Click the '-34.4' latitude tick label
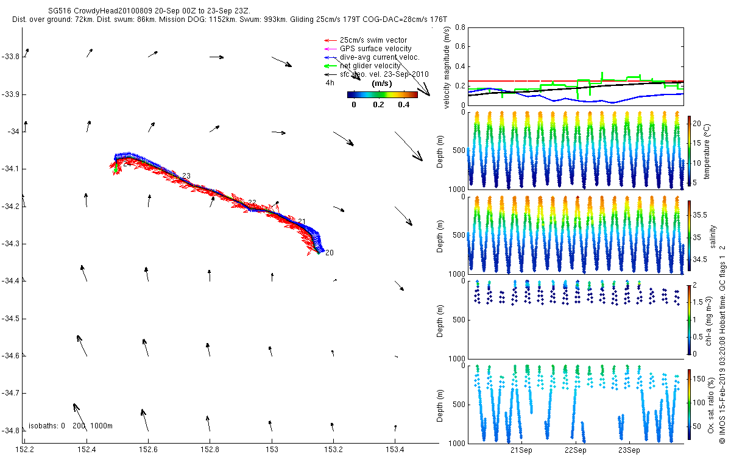This screenshot has height=457, width=731. pos(10,281)
